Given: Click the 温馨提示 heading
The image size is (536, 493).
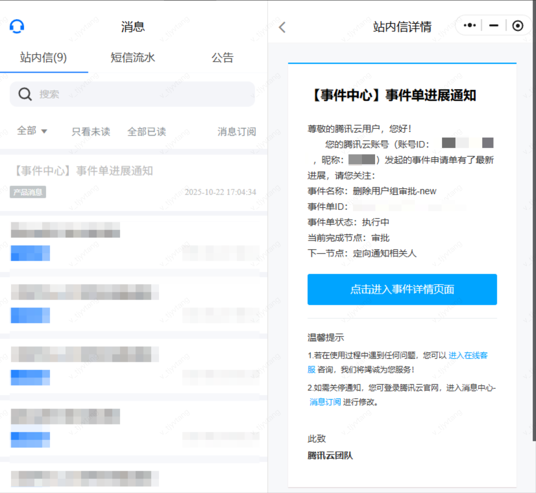Looking at the screenshot, I should pos(326,337).
